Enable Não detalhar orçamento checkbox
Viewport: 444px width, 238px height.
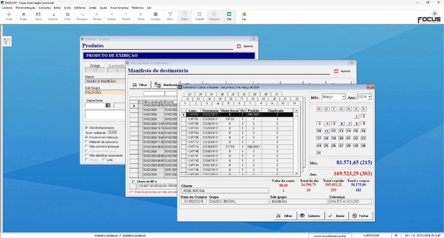(x=86, y=155)
